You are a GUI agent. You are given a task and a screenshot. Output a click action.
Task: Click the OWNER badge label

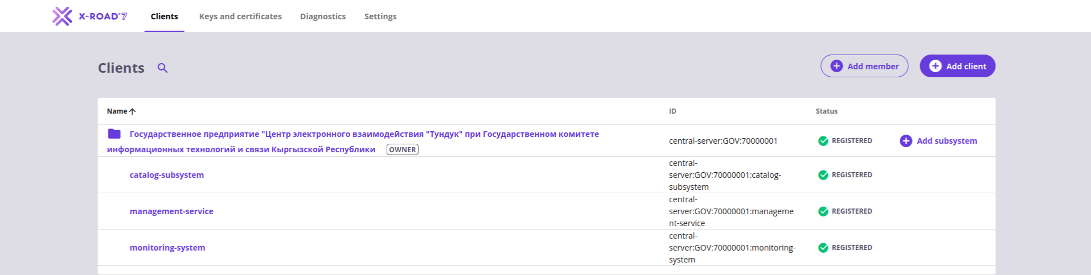(x=403, y=149)
